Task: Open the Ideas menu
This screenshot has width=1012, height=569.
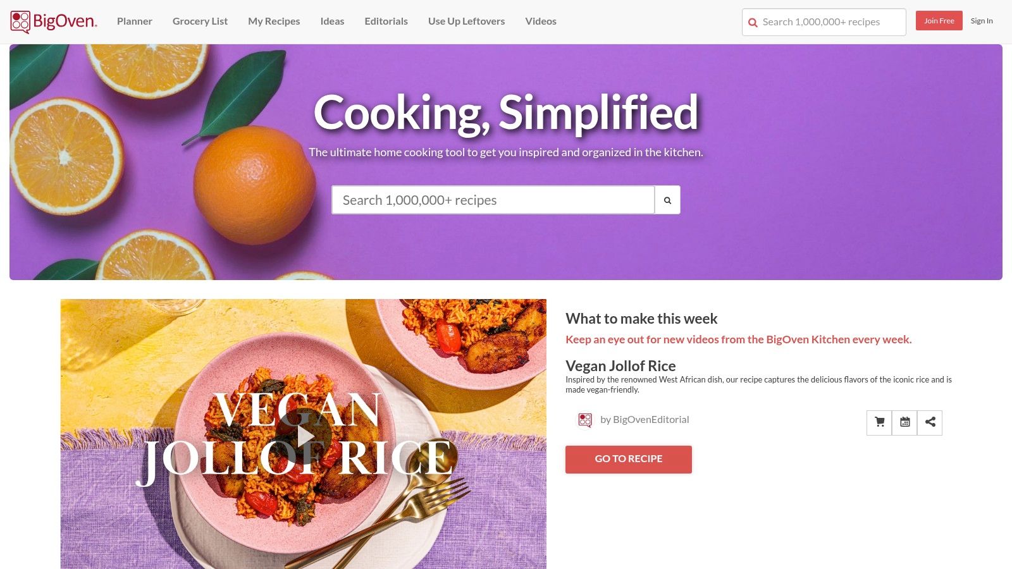Action: 332,21
